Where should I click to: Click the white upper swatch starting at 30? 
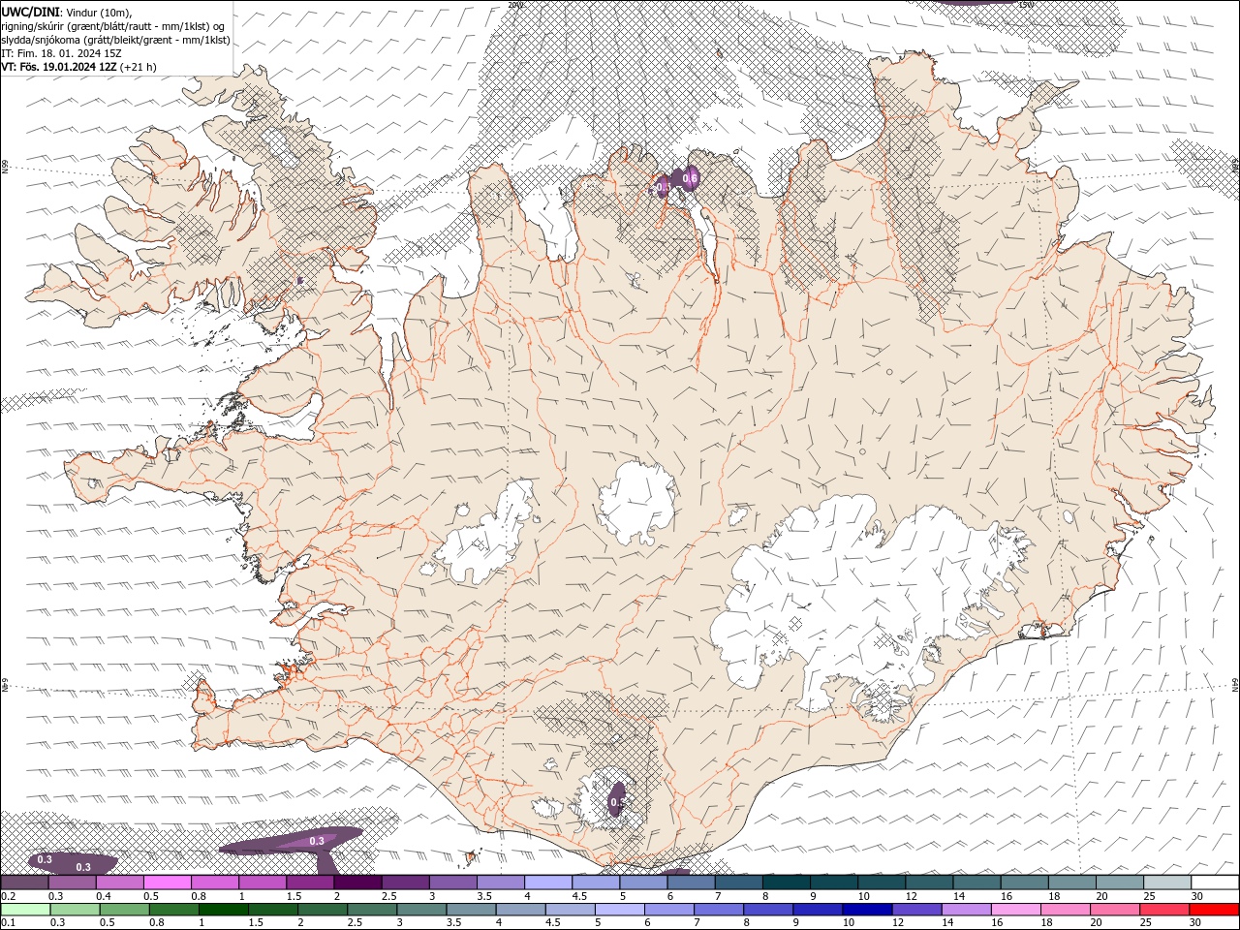(1215, 883)
